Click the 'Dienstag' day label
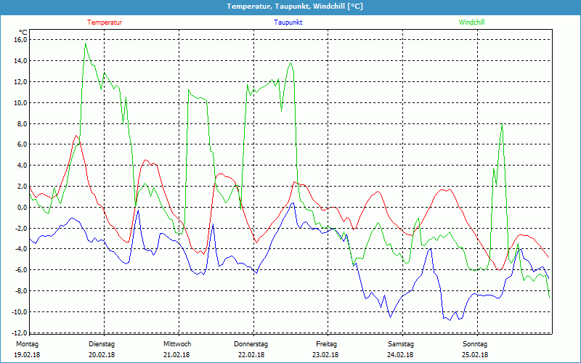The width and height of the screenshot is (581, 363). (102, 344)
